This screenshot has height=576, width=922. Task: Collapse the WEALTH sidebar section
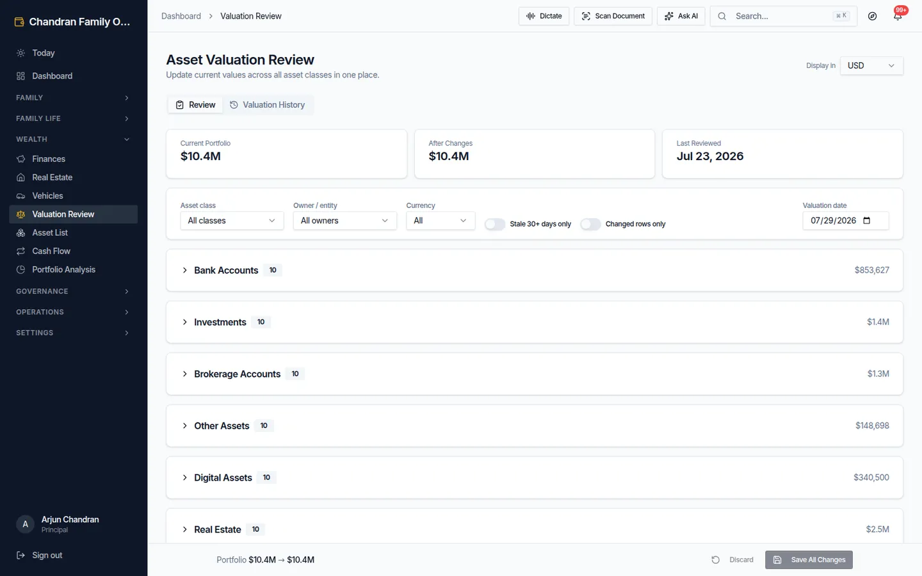74,139
